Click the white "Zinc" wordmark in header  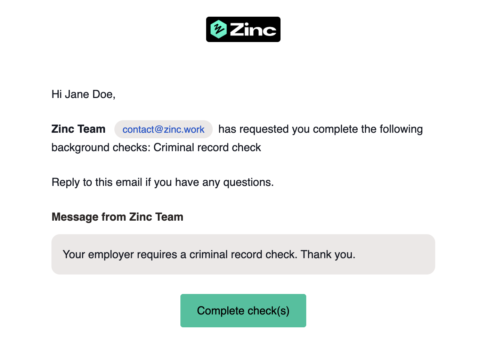[x=253, y=30]
